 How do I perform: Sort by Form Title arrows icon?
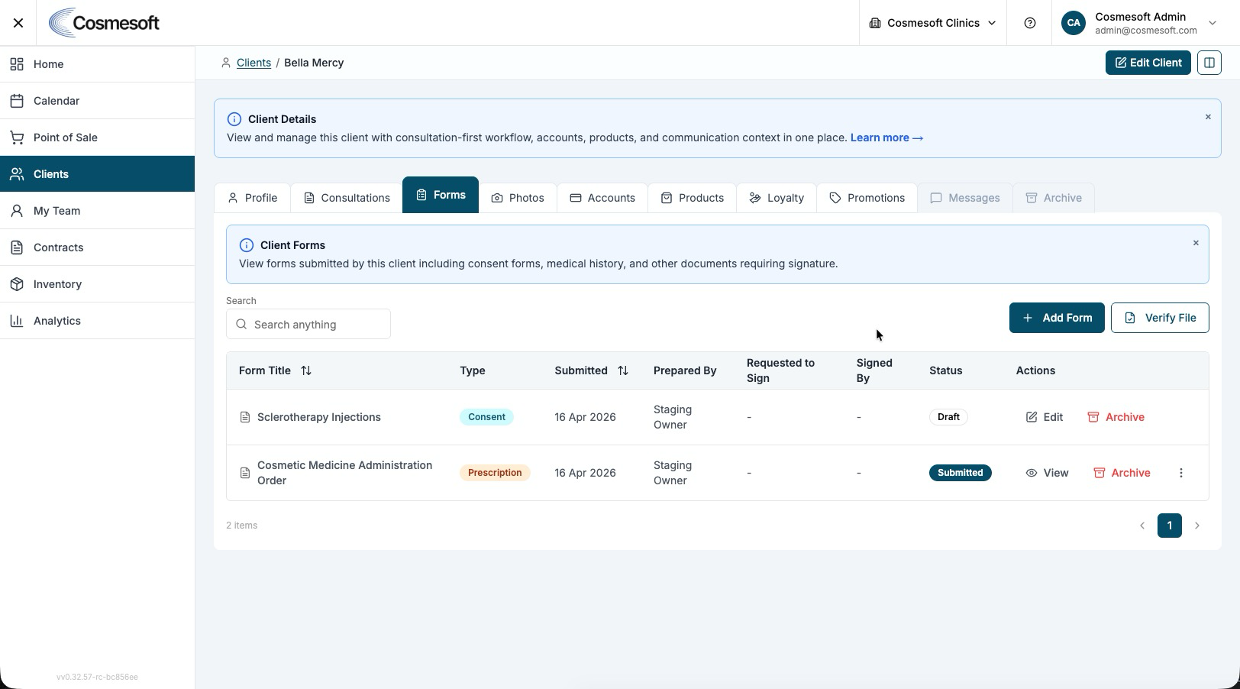tap(306, 370)
